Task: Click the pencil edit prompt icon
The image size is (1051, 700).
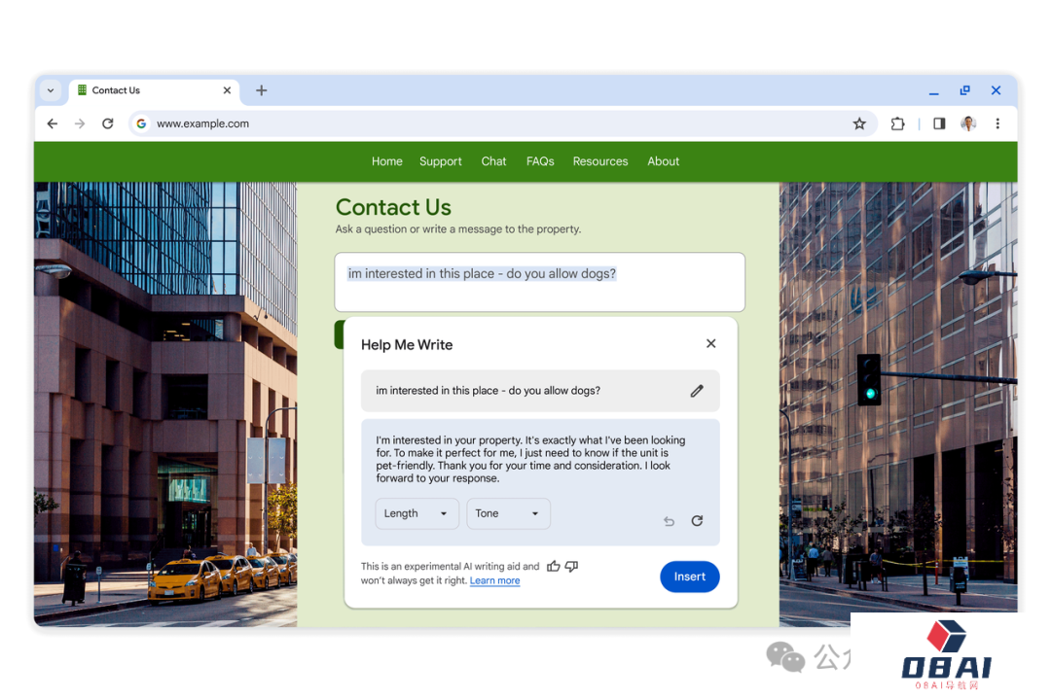Action: [696, 391]
